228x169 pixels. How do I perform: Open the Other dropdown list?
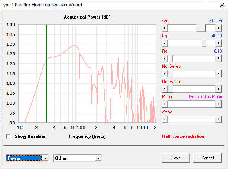click(98, 158)
